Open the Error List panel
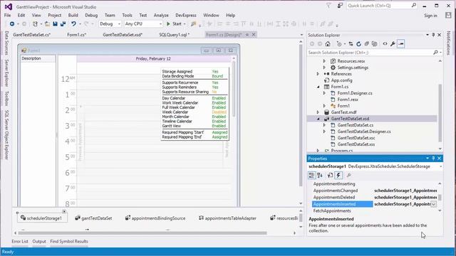 click(x=20, y=241)
